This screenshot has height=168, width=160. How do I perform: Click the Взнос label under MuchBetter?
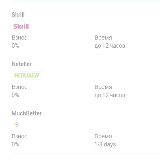point(19,136)
